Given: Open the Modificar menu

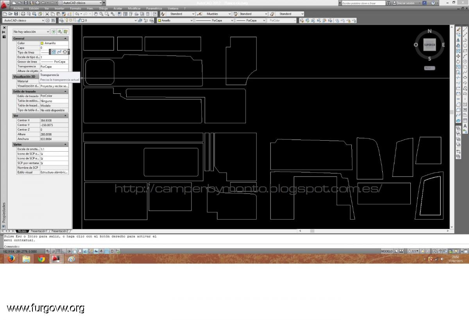Looking at the screenshot, I should click(x=134, y=8).
